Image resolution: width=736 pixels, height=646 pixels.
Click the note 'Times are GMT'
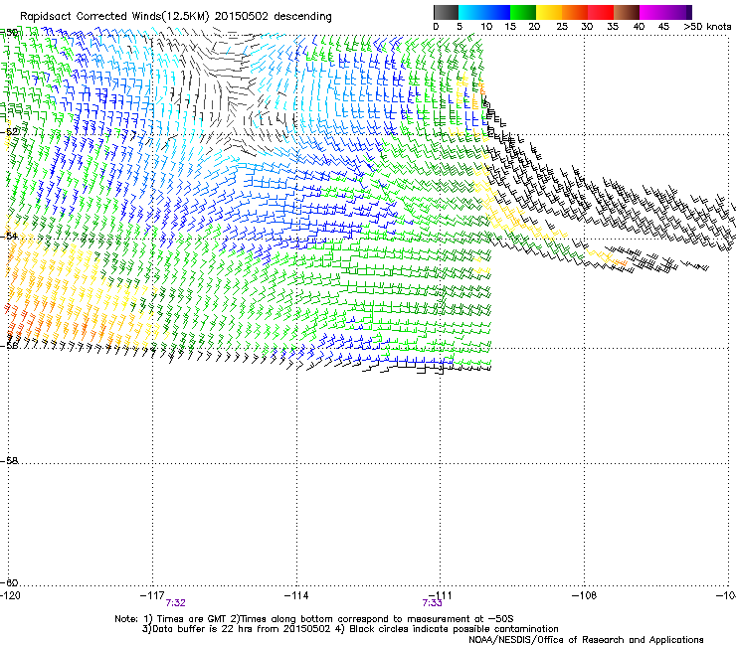[192, 619]
